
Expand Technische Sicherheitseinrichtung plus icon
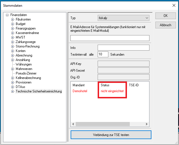12,91
